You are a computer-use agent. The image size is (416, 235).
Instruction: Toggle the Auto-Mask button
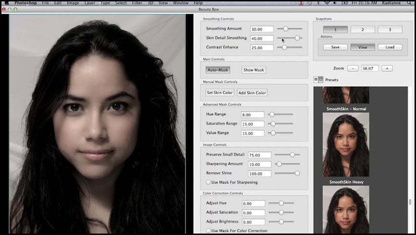pos(218,70)
